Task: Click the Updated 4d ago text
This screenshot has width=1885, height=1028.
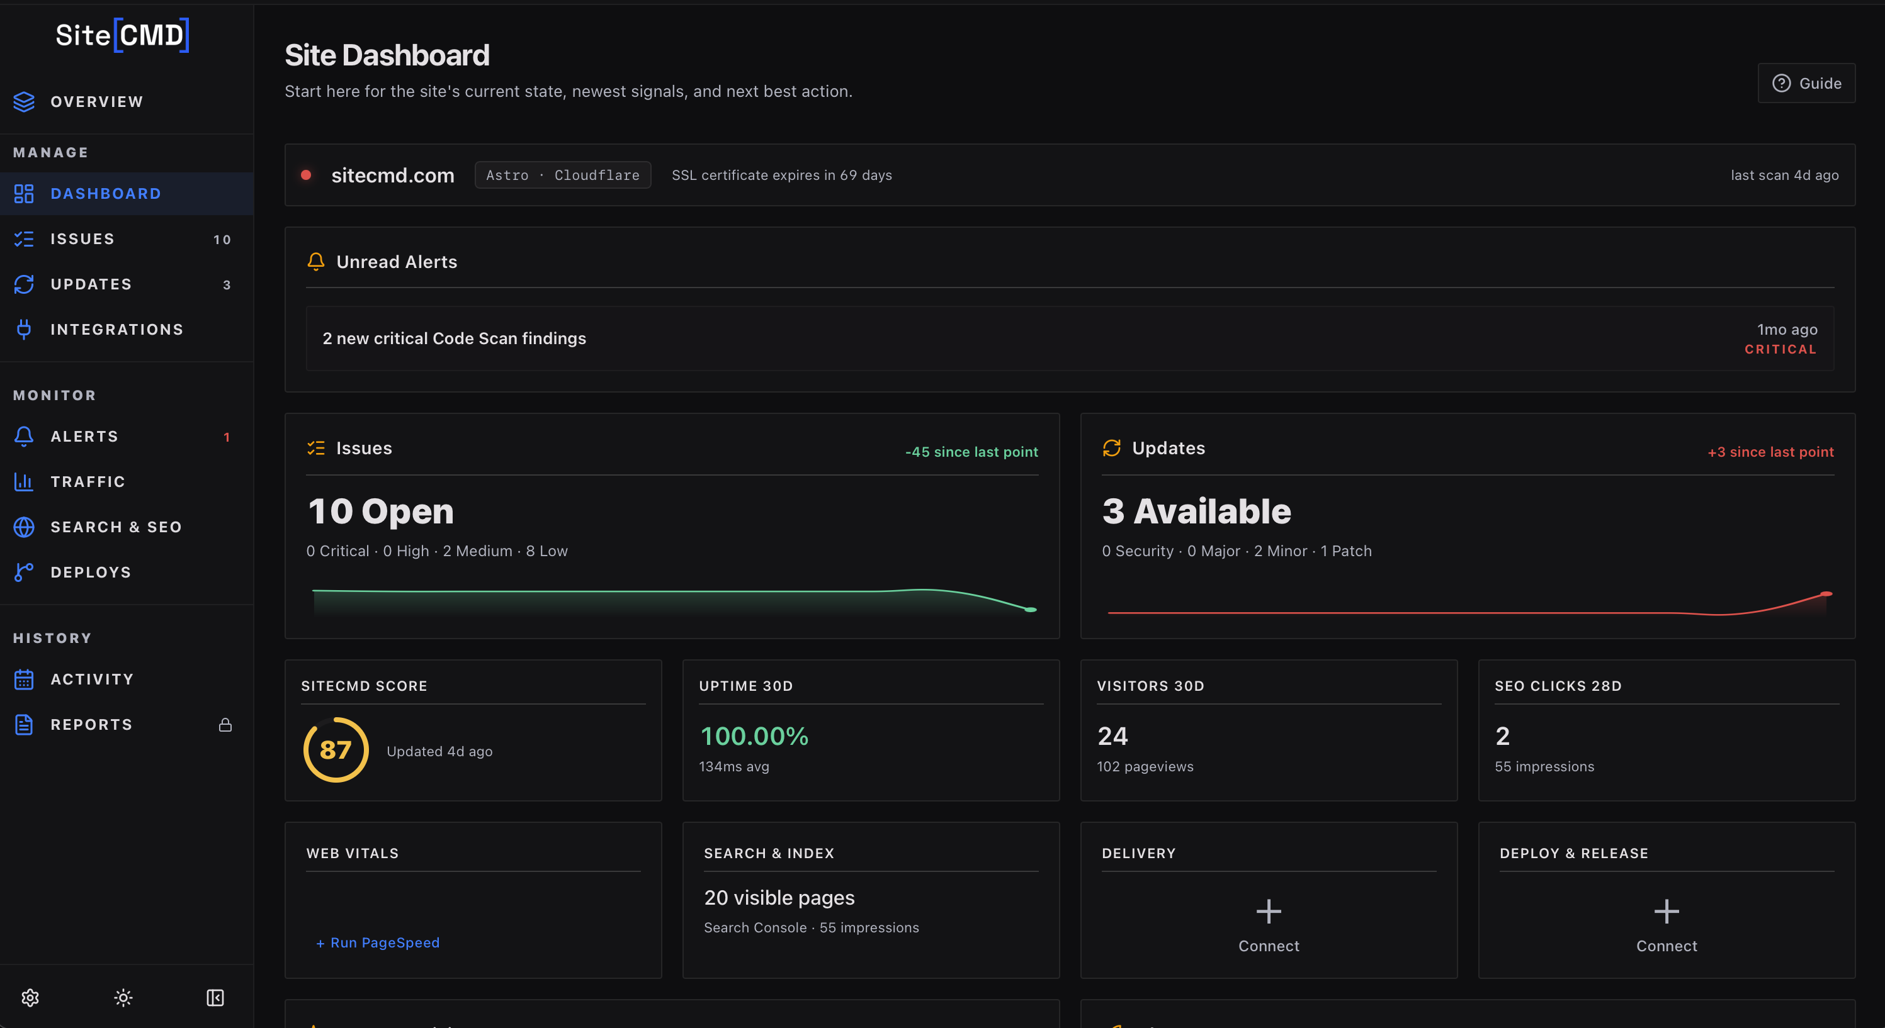Action: 439,752
